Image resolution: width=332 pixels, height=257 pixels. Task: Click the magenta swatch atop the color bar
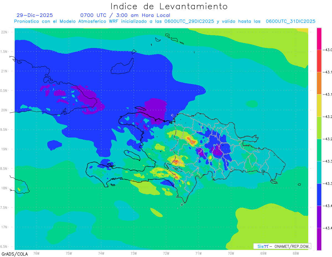pos(319,39)
